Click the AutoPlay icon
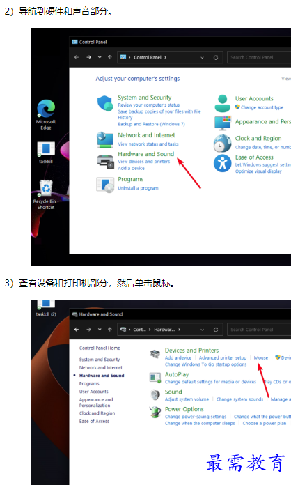The image size is (291, 485). (155, 378)
